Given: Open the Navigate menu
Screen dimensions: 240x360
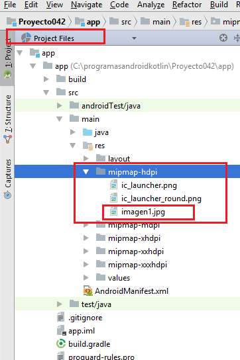Looking at the screenshot, I should tap(86, 5).
